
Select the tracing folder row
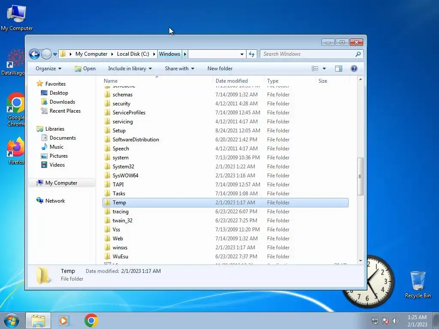click(226, 212)
